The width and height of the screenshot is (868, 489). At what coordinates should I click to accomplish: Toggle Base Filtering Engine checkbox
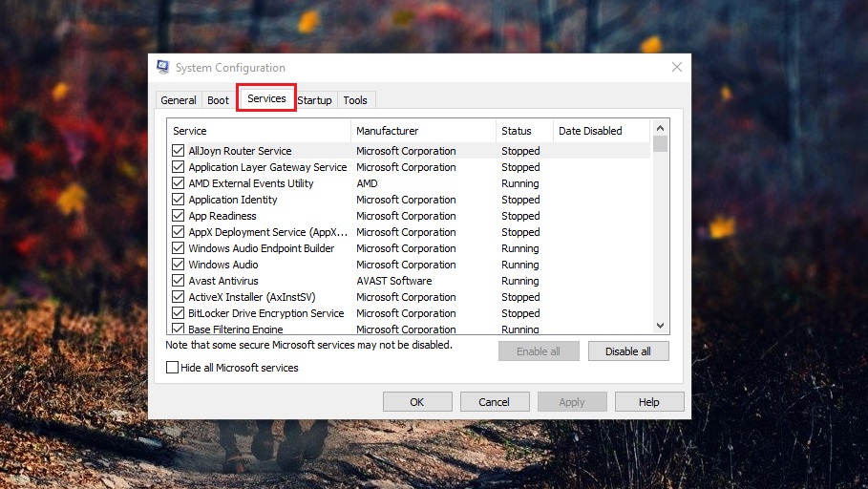click(x=178, y=329)
